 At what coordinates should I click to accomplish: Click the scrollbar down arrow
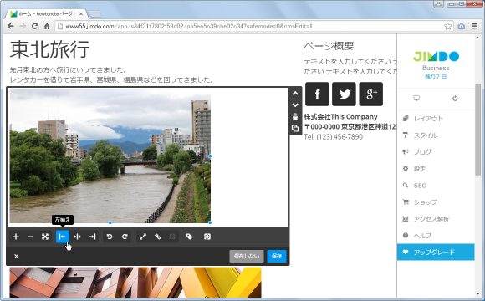click(478, 294)
